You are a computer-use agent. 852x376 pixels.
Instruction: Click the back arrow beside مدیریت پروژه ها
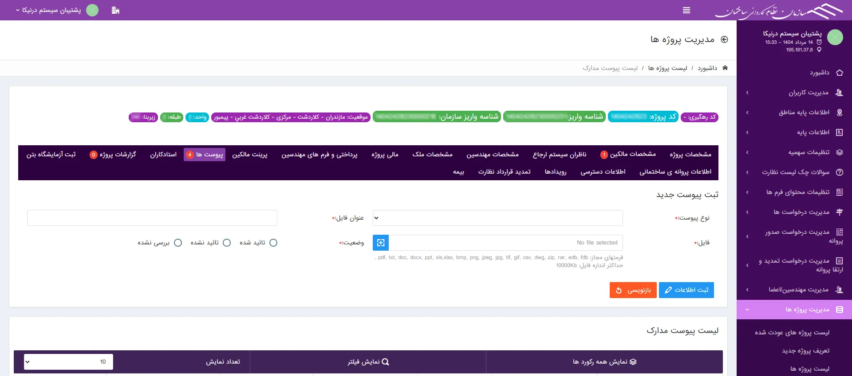(x=724, y=39)
